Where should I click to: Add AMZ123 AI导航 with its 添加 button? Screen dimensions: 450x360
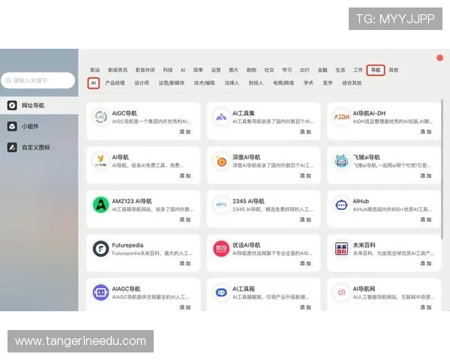185,220
